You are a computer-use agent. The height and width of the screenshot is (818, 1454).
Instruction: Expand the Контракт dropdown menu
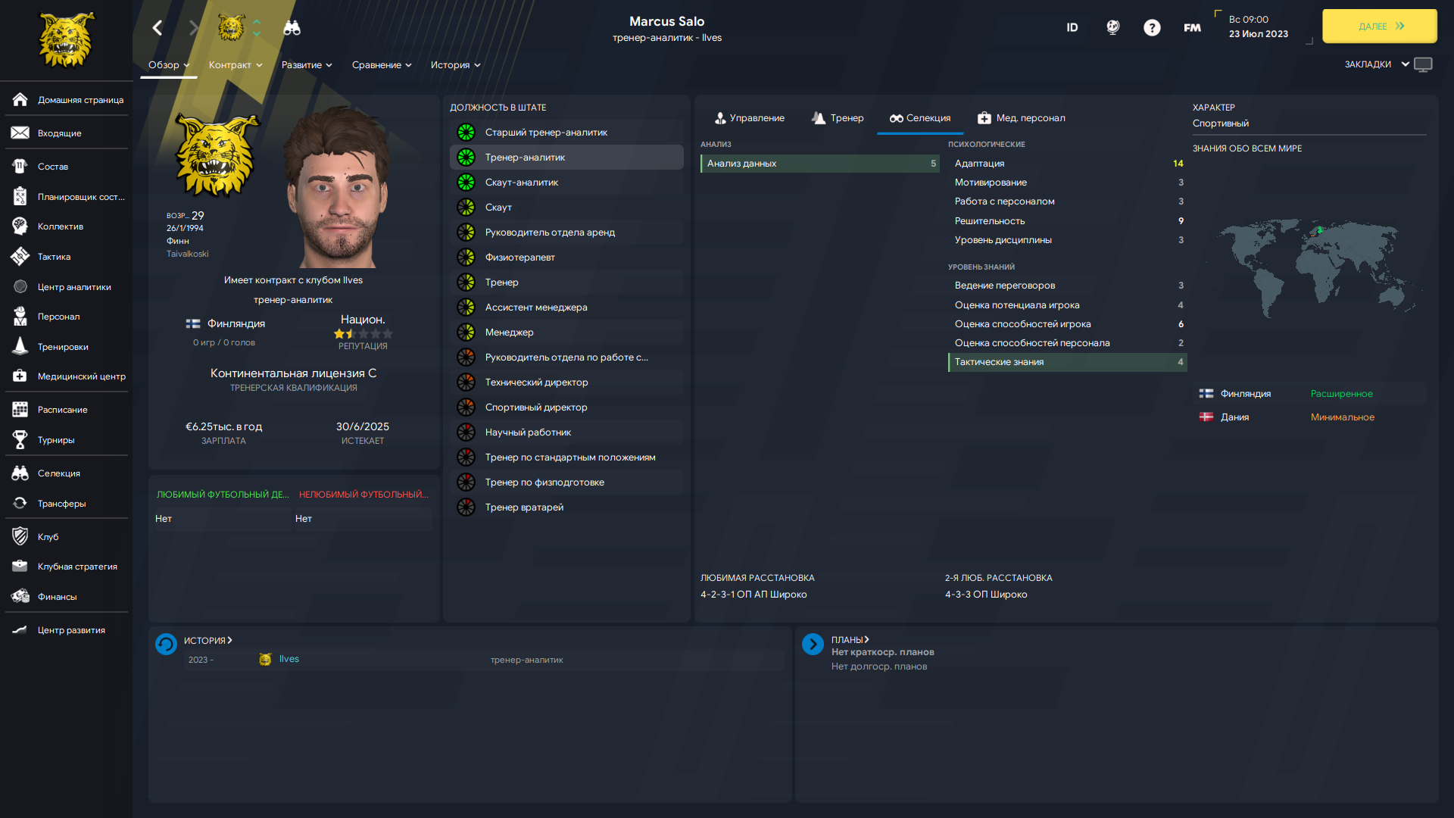(x=236, y=65)
